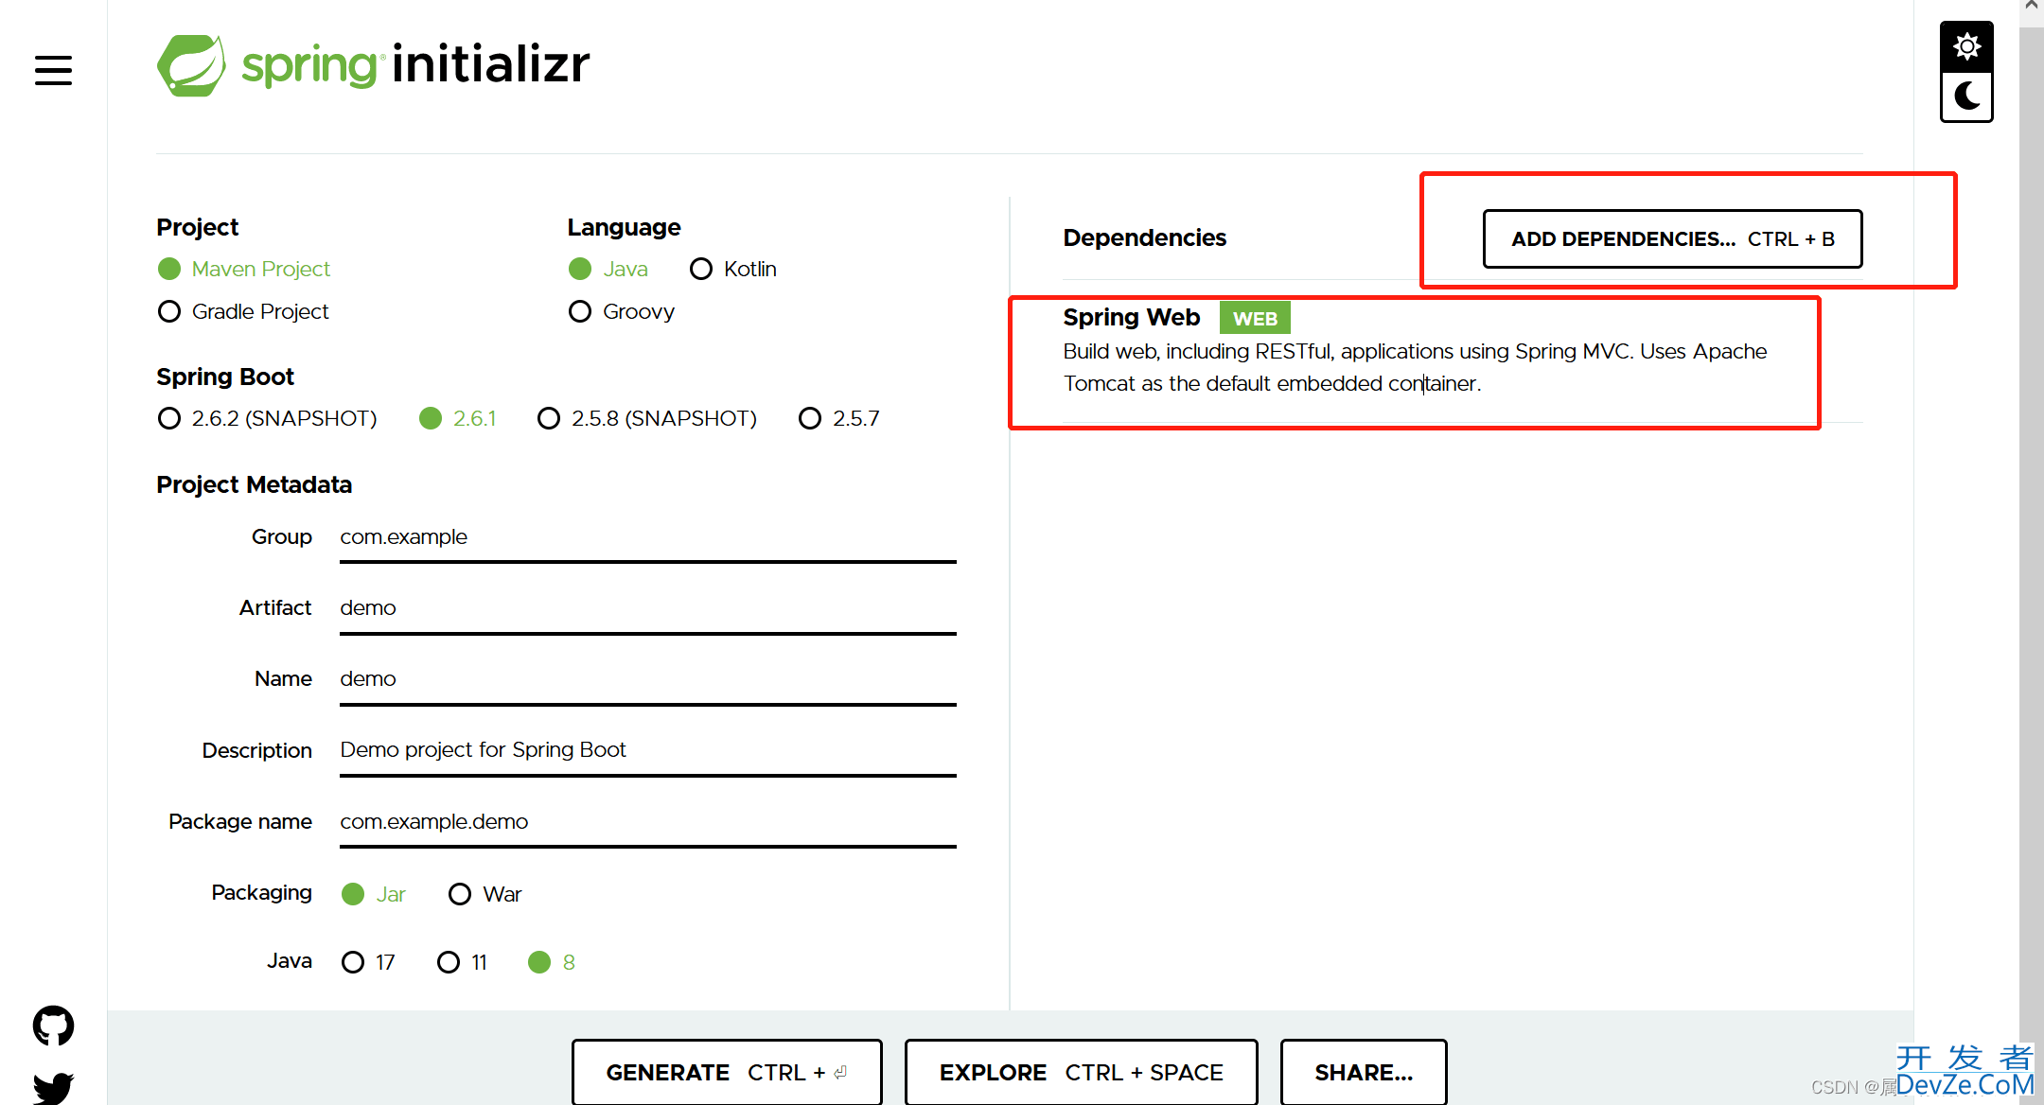Click the Dependencies heading
Screen dimensions: 2044x1105
(1144, 237)
